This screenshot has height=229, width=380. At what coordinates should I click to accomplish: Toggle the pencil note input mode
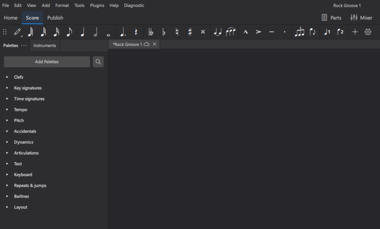coord(18,32)
